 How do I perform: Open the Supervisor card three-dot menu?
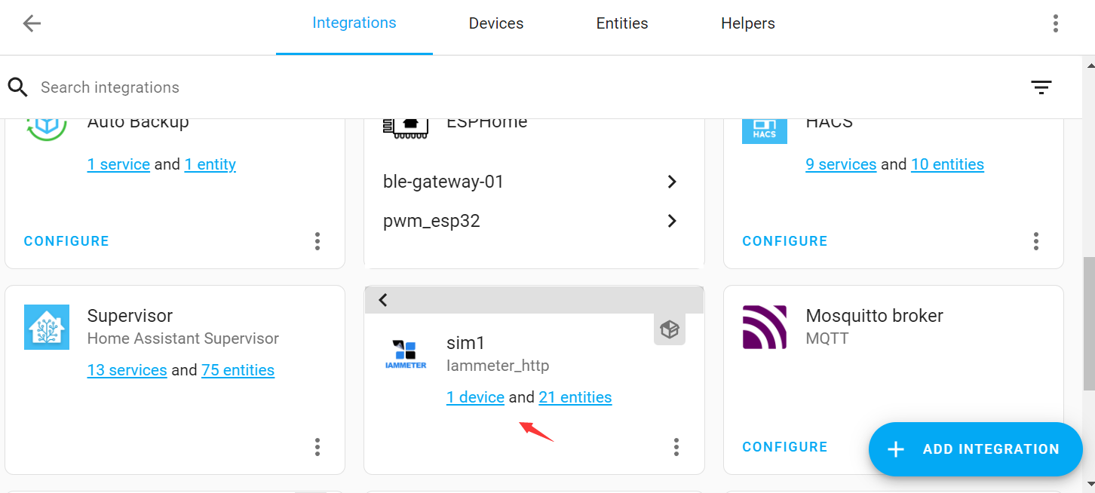click(317, 447)
